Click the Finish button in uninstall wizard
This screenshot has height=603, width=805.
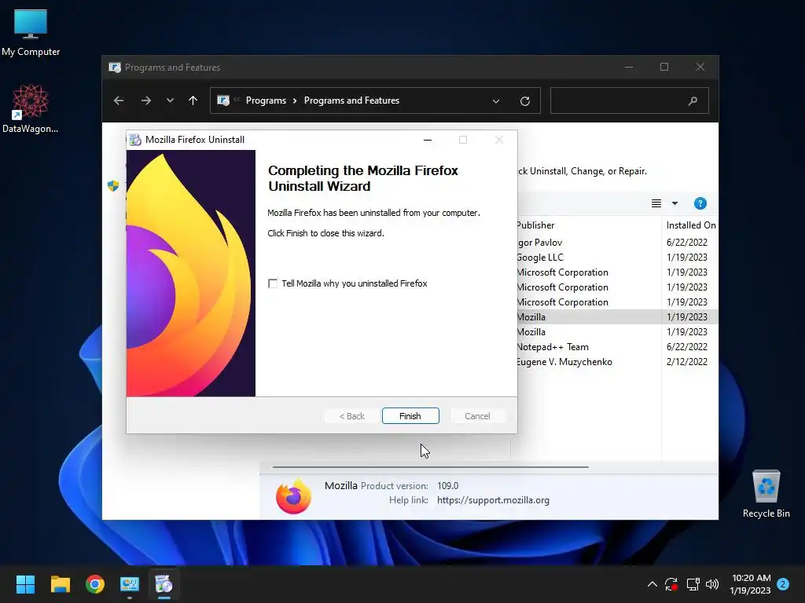410,416
